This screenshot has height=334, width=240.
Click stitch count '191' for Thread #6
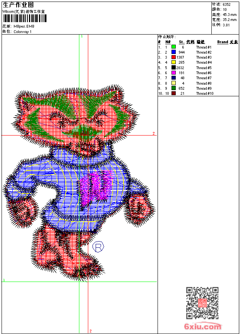pos(182,73)
